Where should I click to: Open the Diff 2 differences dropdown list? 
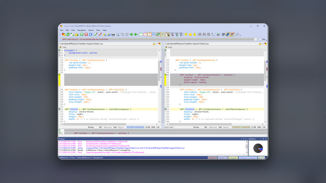point(256,39)
